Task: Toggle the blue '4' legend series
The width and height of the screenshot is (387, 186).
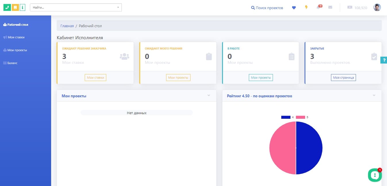Action: coord(286,117)
